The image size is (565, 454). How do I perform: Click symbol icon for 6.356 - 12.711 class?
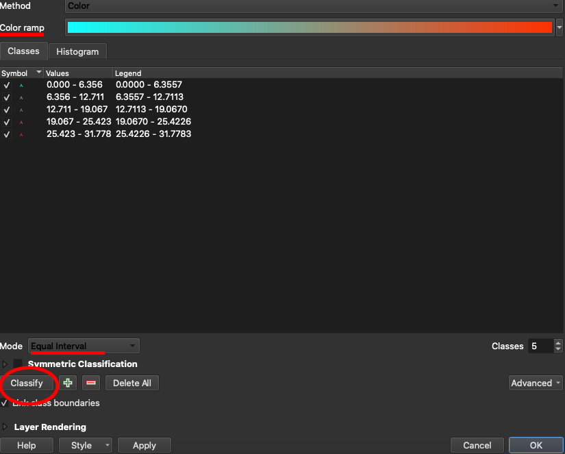click(x=21, y=98)
